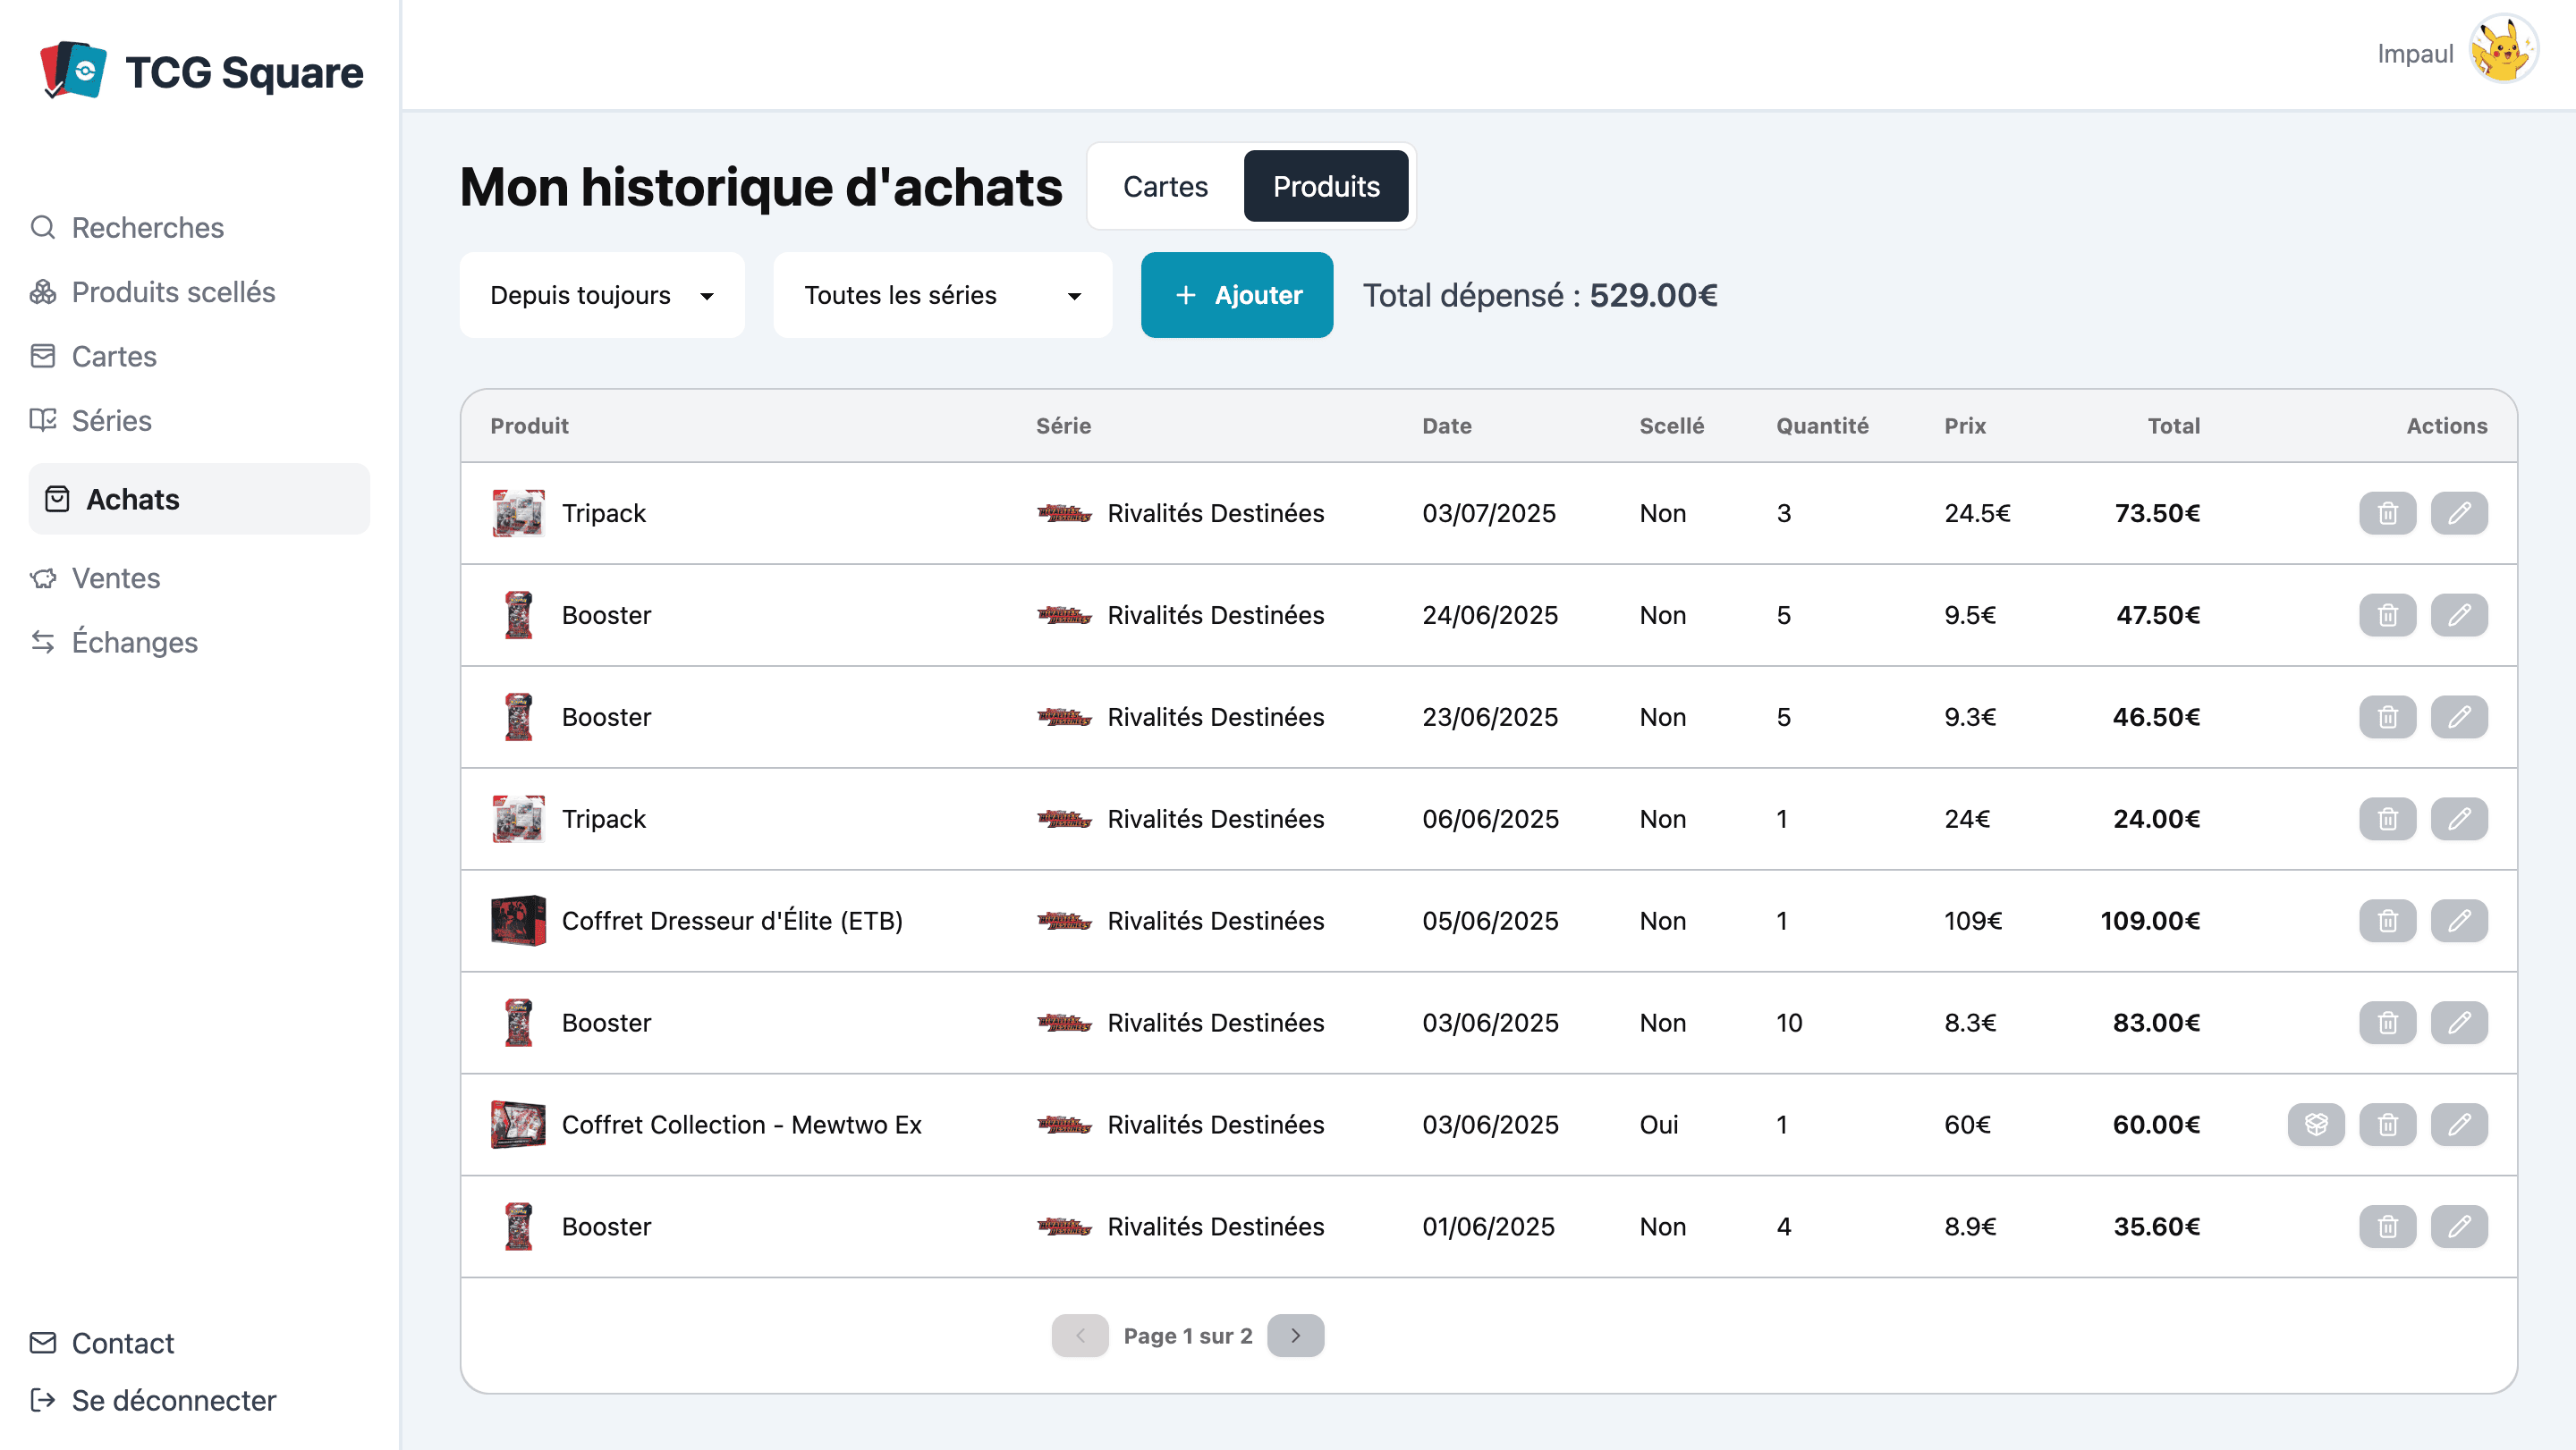Screen dimensions: 2576x1450
Task: Edit the Booster purchase dated 24/06/2025
Action: point(2458,614)
